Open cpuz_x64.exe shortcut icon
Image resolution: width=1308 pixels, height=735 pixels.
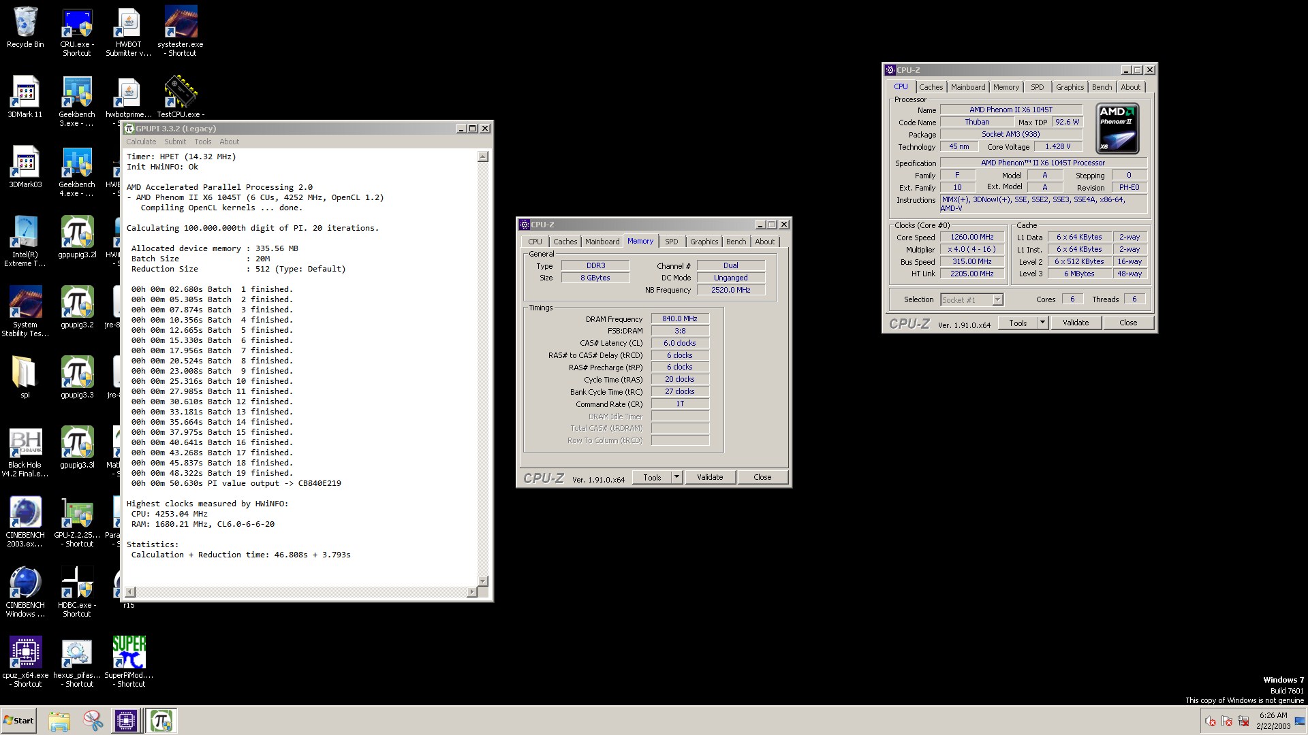pos(25,661)
